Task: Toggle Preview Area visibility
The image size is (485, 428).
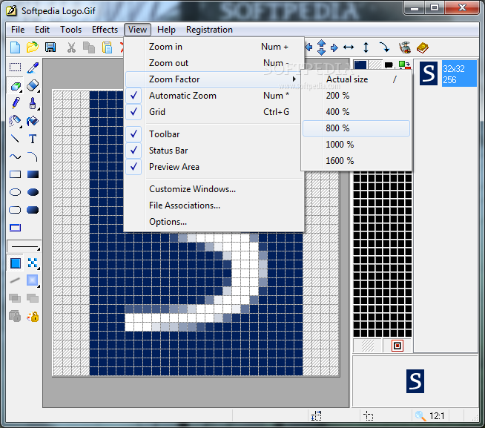Action: (x=214, y=167)
